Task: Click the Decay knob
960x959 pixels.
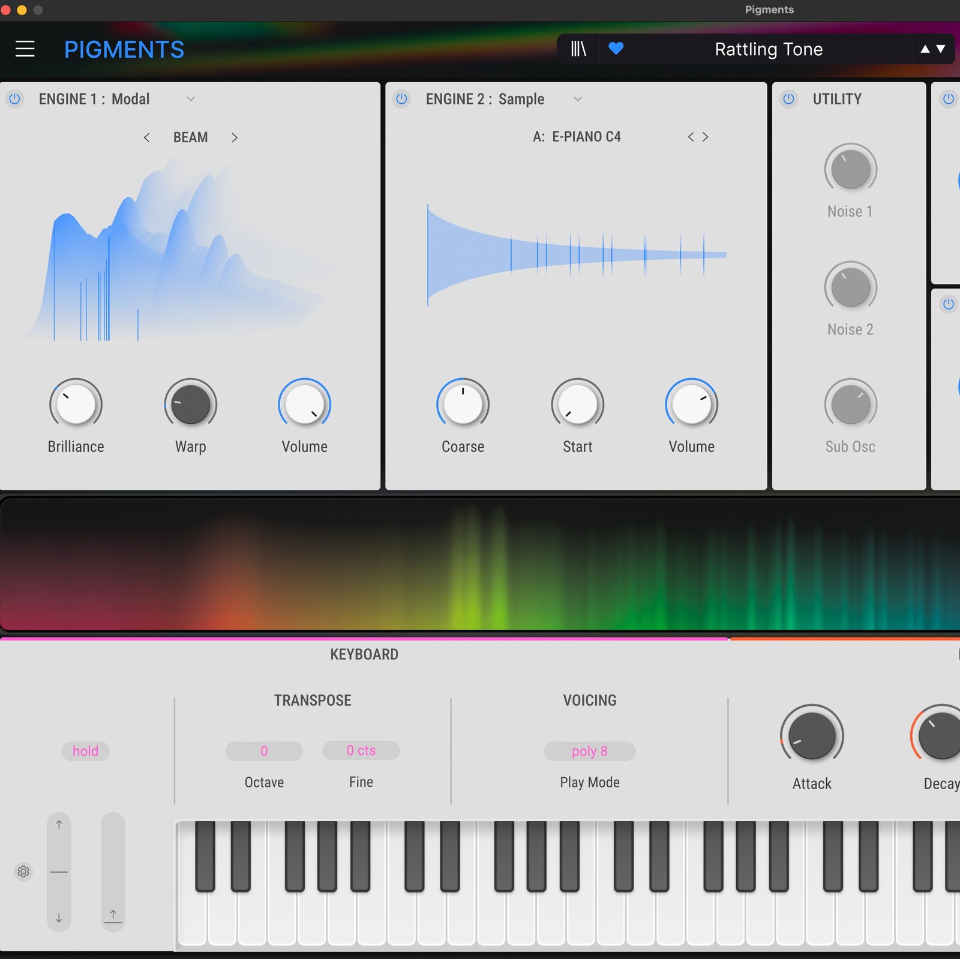Action: tap(939, 736)
